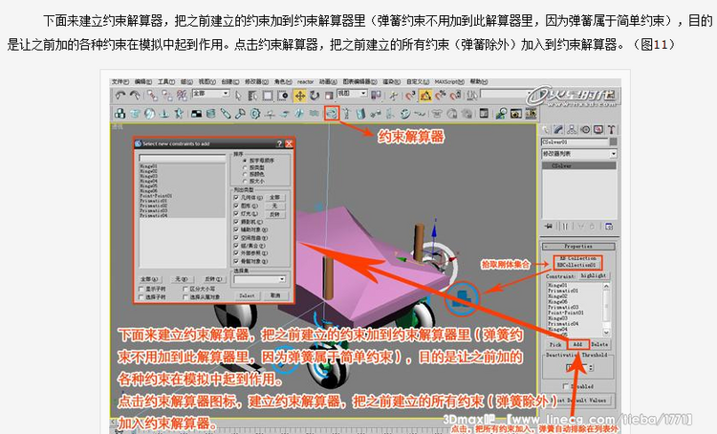Open the Motion tab in command panel

(x=585, y=130)
